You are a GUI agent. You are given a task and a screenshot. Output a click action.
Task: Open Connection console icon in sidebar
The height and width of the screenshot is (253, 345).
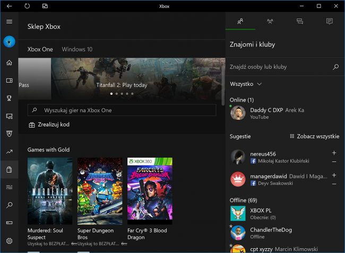coord(9,223)
